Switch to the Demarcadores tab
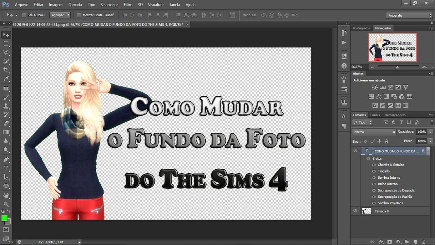 (395, 115)
